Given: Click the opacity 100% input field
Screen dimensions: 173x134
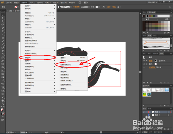Looking at the screenshot, I should click(x=84, y=7).
